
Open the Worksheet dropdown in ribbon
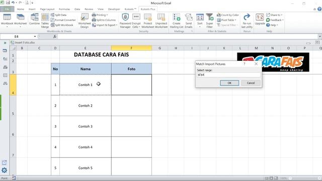20,21
